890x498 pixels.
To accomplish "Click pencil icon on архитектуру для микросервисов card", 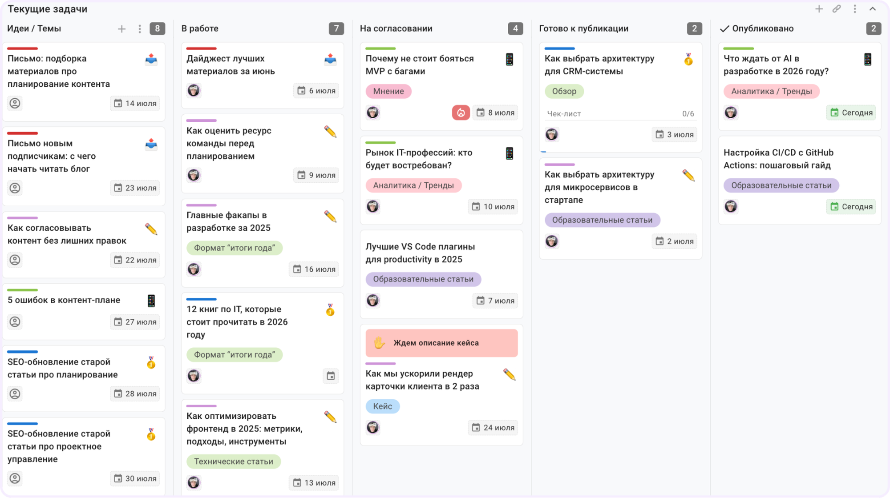I will click(x=688, y=175).
